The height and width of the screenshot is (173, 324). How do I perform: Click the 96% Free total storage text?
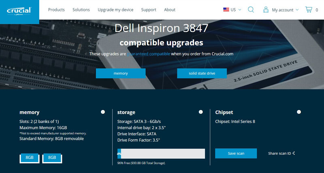coord(141,163)
